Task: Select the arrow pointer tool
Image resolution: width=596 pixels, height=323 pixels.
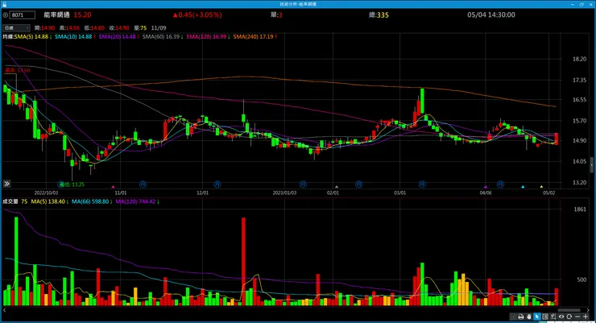Action: 536,317
